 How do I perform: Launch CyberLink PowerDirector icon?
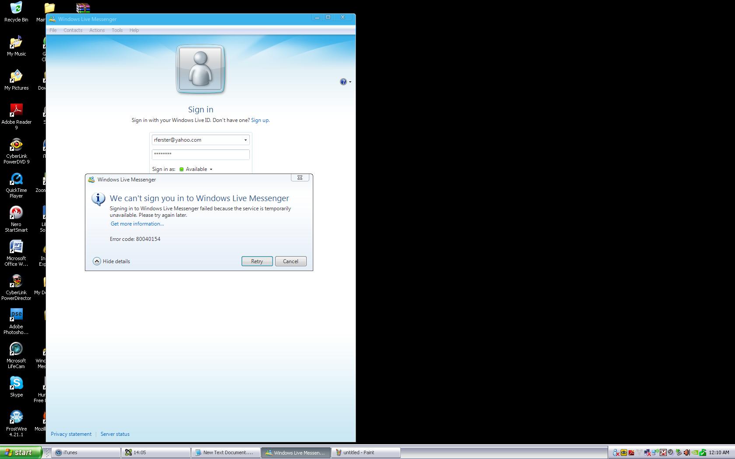(x=16, y=281)
